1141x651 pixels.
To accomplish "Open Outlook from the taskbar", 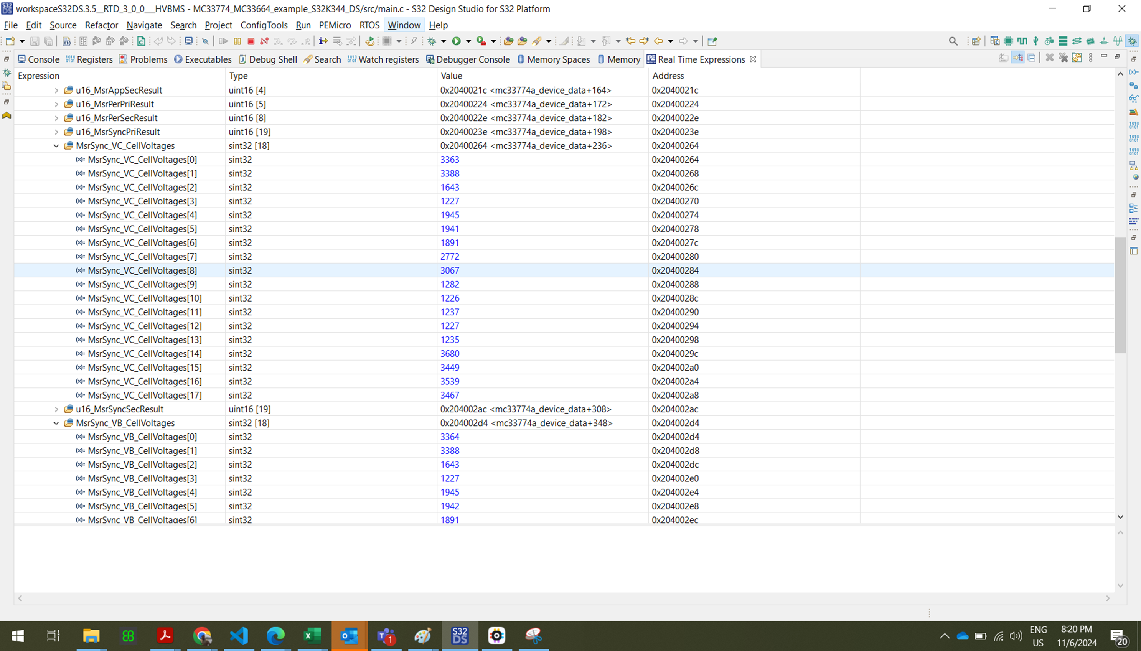I will pyautogui.click(x=349, y=635).
